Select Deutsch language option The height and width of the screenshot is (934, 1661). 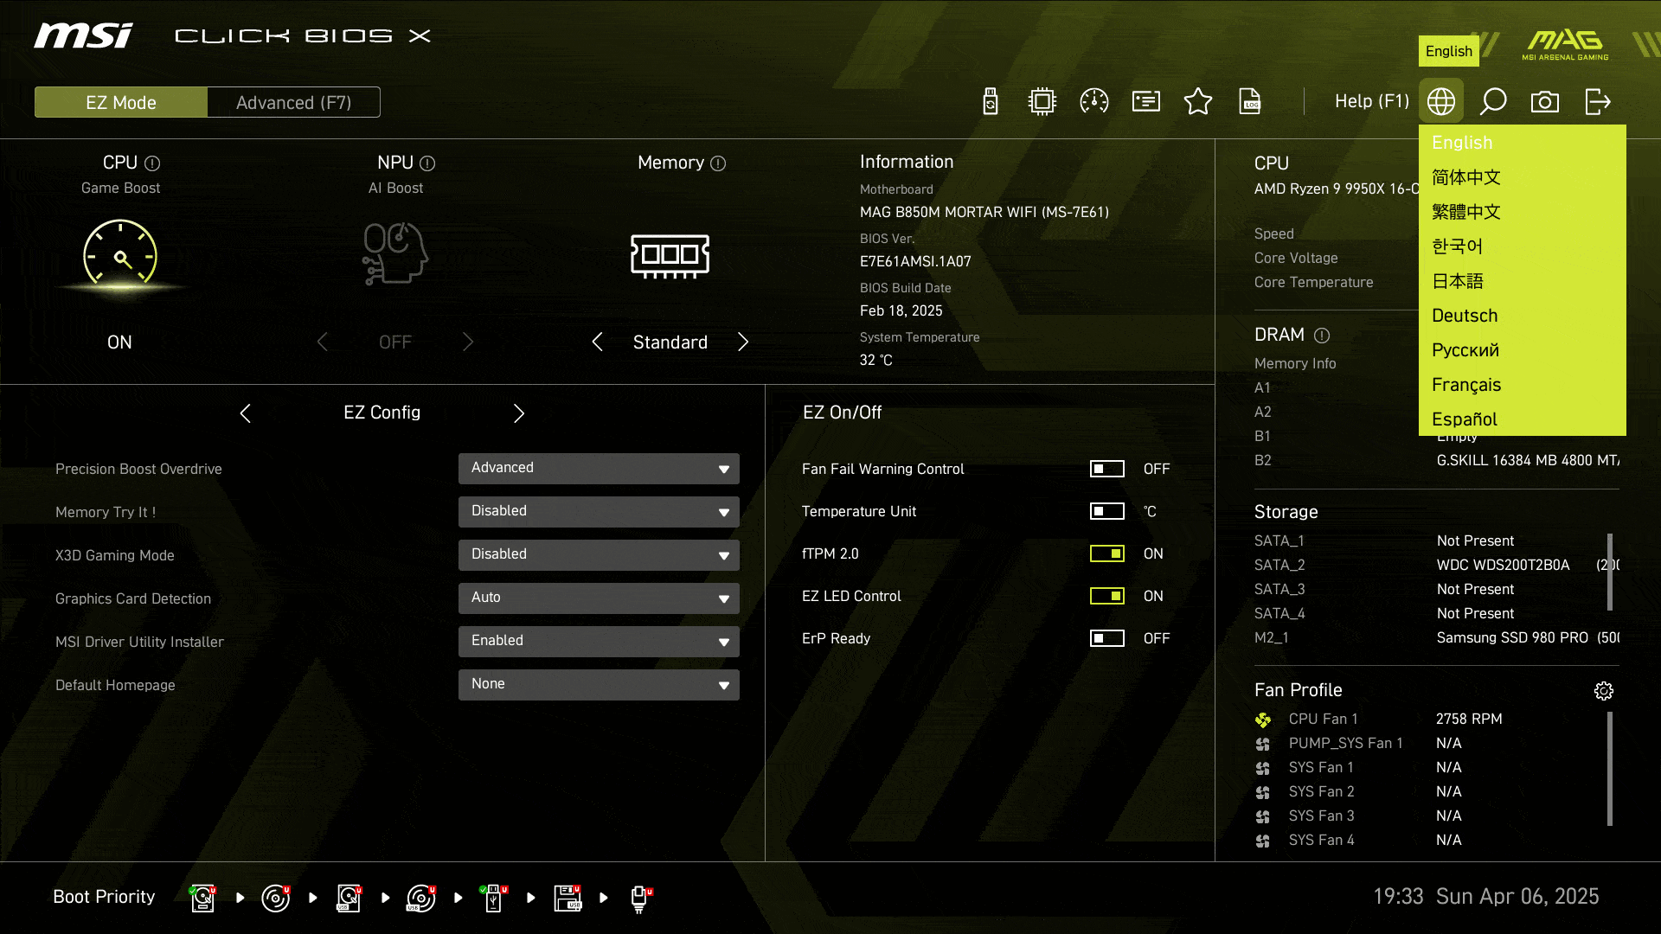pos(1523,316)
